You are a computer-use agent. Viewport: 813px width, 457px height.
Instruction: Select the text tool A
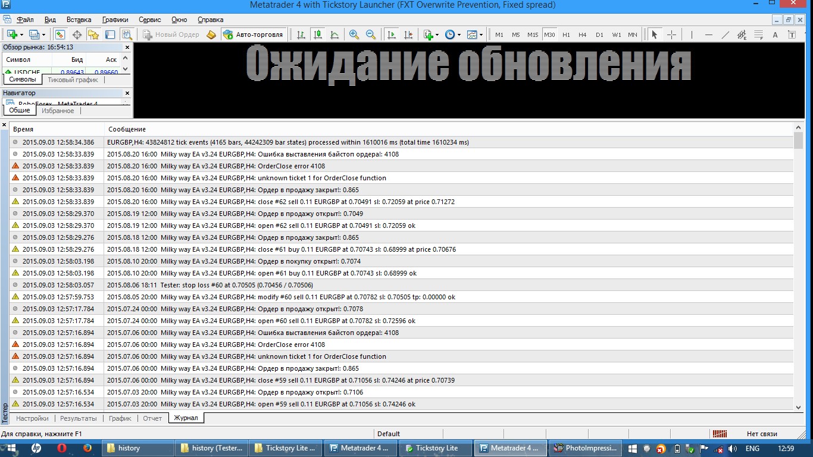coord(775,35)
